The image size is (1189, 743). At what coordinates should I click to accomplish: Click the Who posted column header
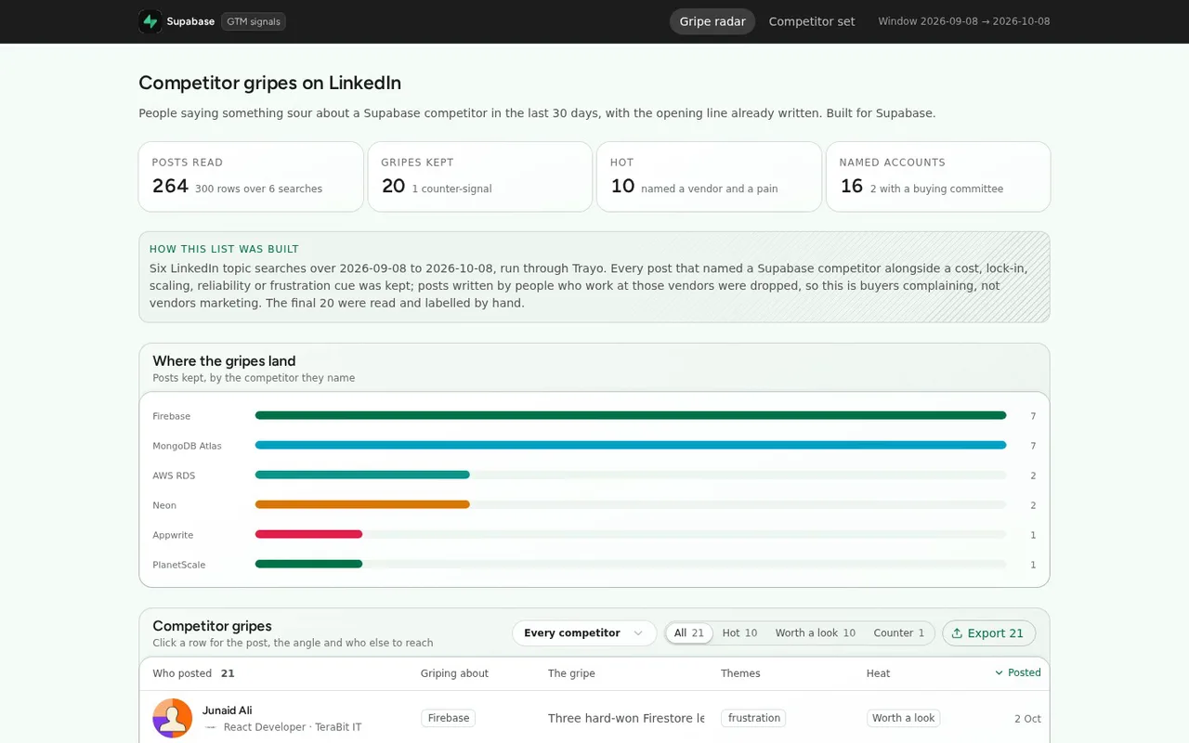182,673
